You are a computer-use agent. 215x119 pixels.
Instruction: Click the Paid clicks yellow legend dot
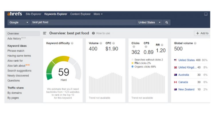pyautogui.click(x=132, y=63)
